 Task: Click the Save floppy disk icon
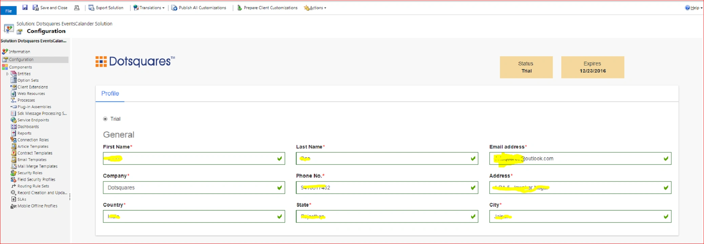25,7
